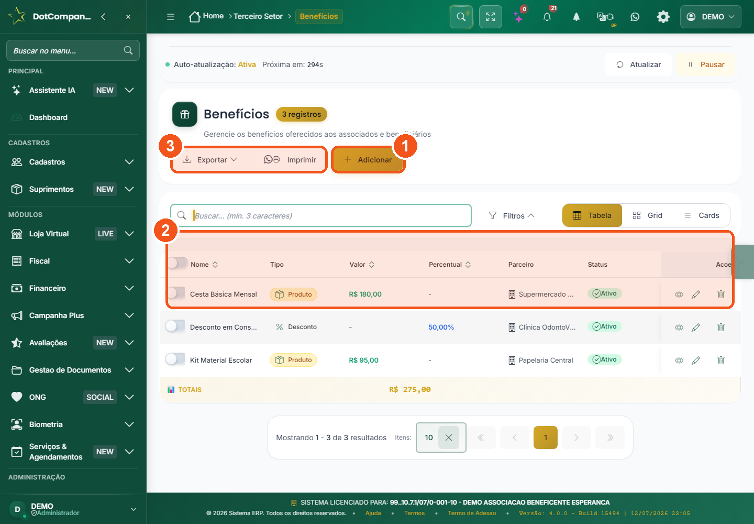Open WhatsApp icon in top bar
The image size is (754, 524).
pyautogui.click(x=635, y=17)
